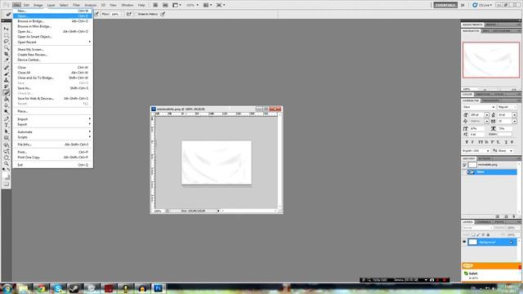This screenshot has width=523, height=294.
Task: Select the Eraser tool
Action: pyautogui.click(x=7, y=93)
